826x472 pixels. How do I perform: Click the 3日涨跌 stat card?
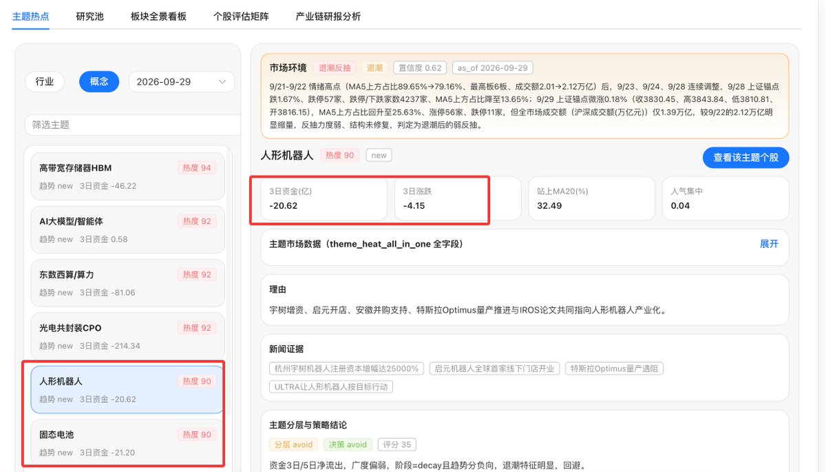coord(458,198)
